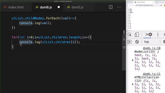Open DevTools settings gear
The height and width of the screenshot is (93, 165).
[x=150, y=34]
